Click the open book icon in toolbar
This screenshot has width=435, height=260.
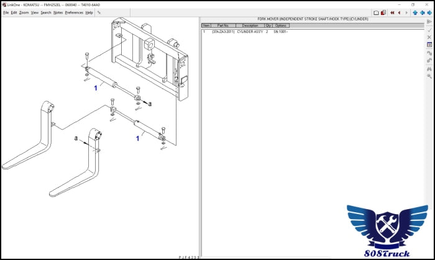coord(376,12)
